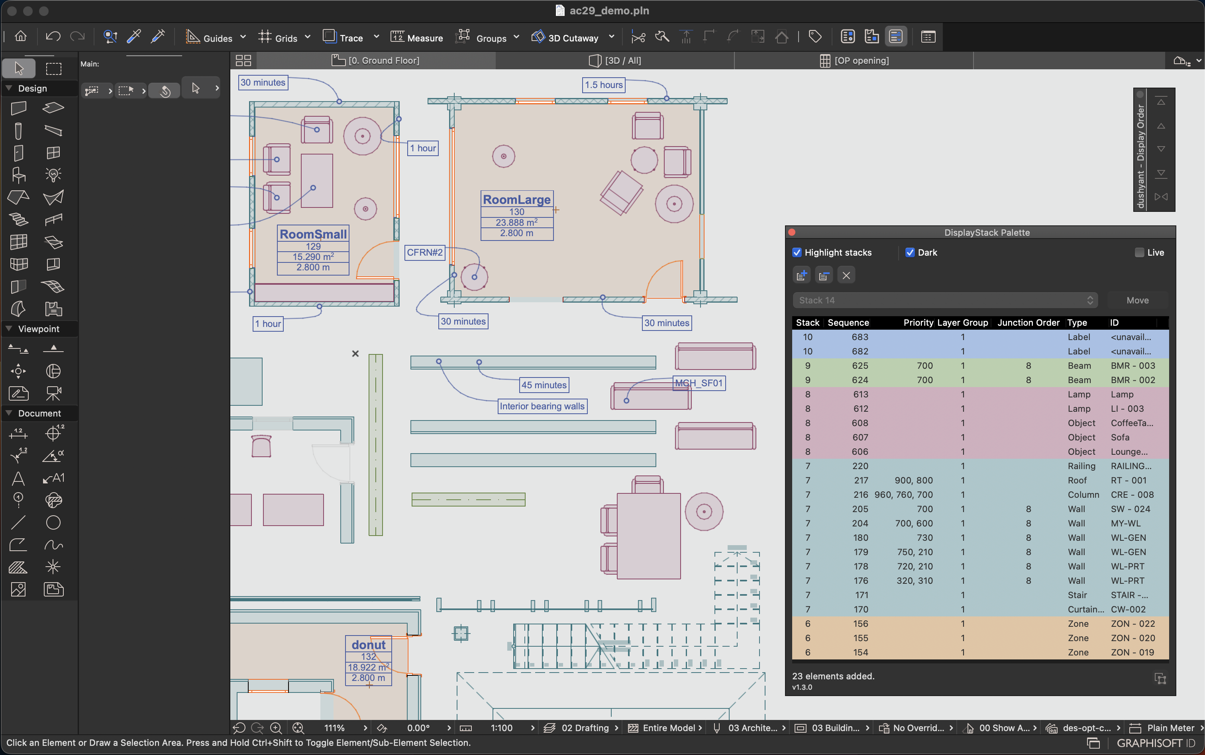Viewport: 1205px width, 755px height.
Task: Select the Pick Up Parameters eyedropper
Action: tap(134, 37)
